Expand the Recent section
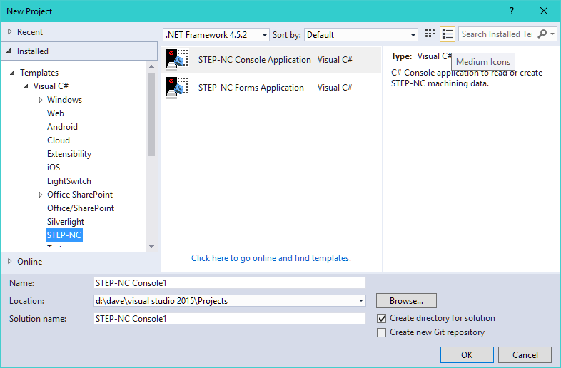This screenshot has height=368, width=561. pos(10,32)
